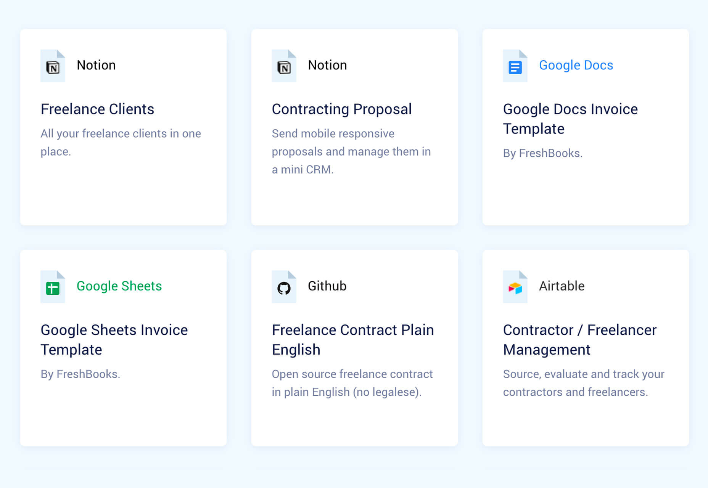Click the Airtable label text
The height and width of the screenshot is (488, 708).
pos(562,286)
